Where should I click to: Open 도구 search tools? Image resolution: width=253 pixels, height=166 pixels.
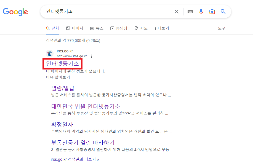(x=222, y=28)
